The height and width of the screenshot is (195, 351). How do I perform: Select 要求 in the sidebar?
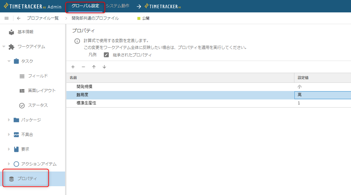pos(25,149)
